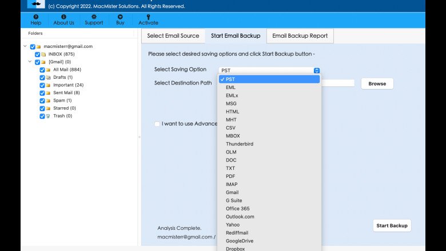Choose Rediffmail option
The height and width of the screenshot is (251, 446).
[x=269, y=233]
